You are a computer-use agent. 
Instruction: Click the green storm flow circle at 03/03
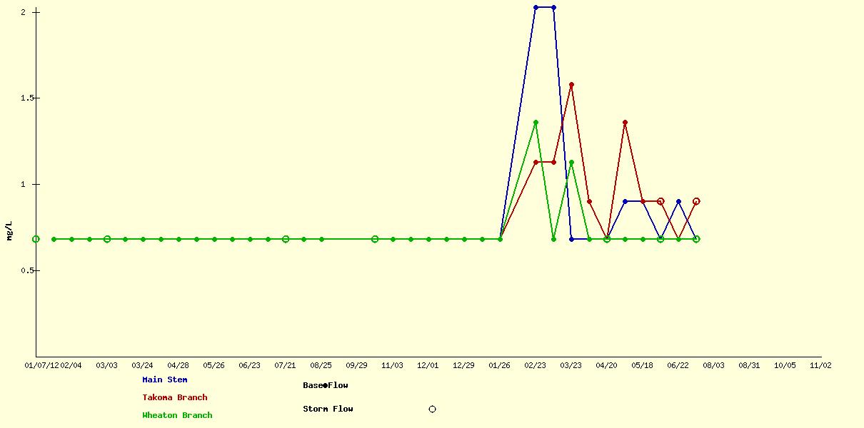(107, 239)
